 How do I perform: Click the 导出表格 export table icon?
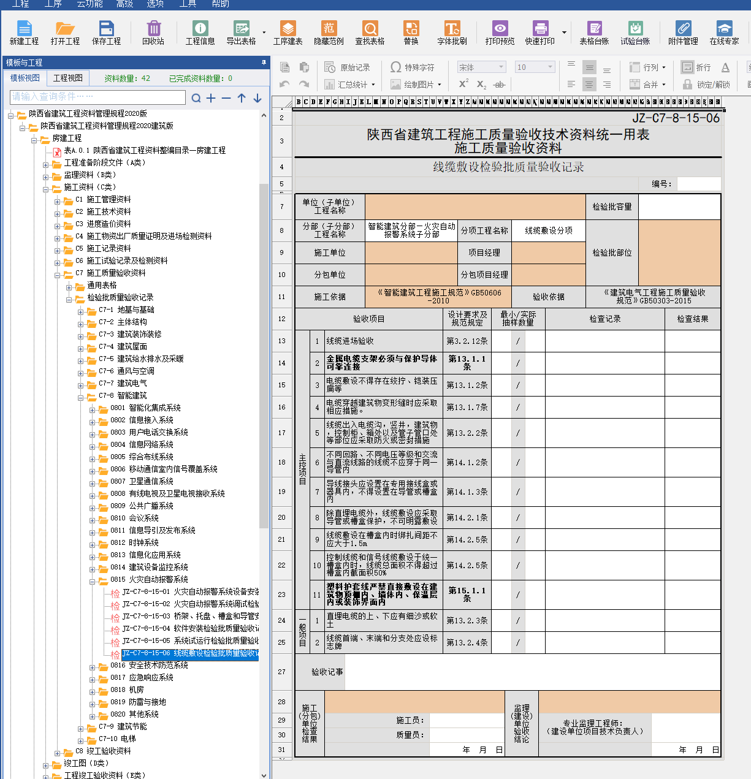click(241, 32)
